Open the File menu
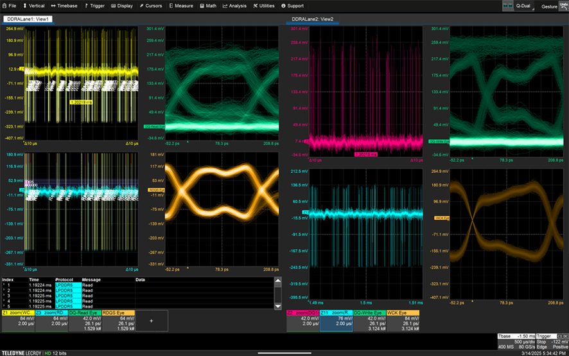Viewport: 569px width, 356px height. coord(10,5)
